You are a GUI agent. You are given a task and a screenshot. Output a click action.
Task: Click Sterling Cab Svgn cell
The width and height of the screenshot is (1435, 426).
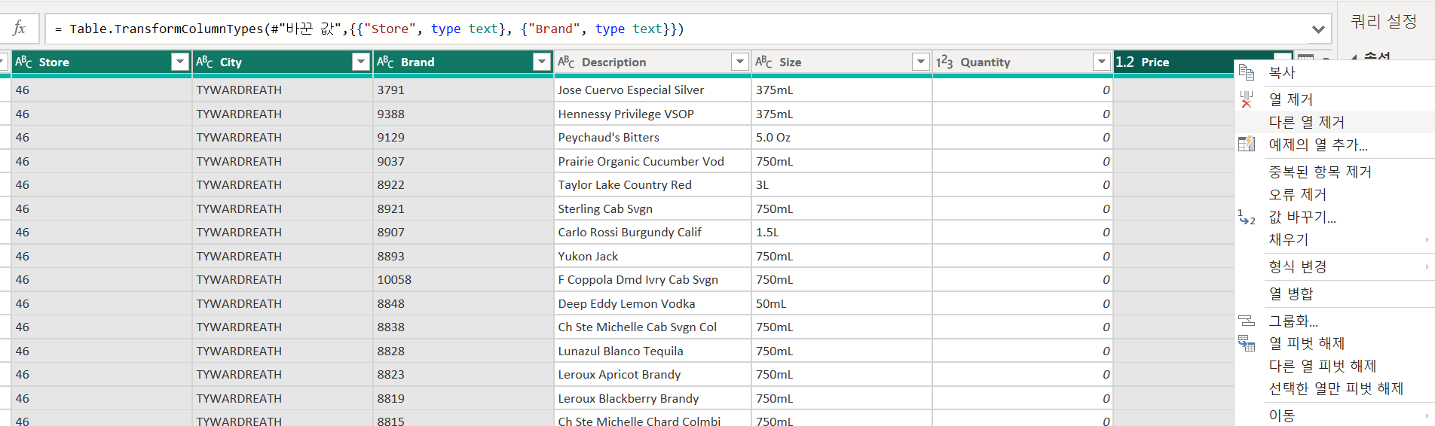pos(653,208)
